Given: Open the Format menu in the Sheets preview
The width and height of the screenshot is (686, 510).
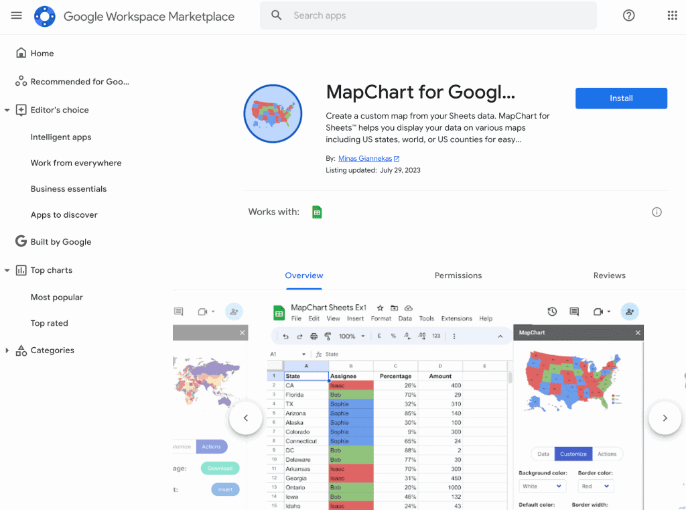Looking at the screenshot, I should coord(381,319).
